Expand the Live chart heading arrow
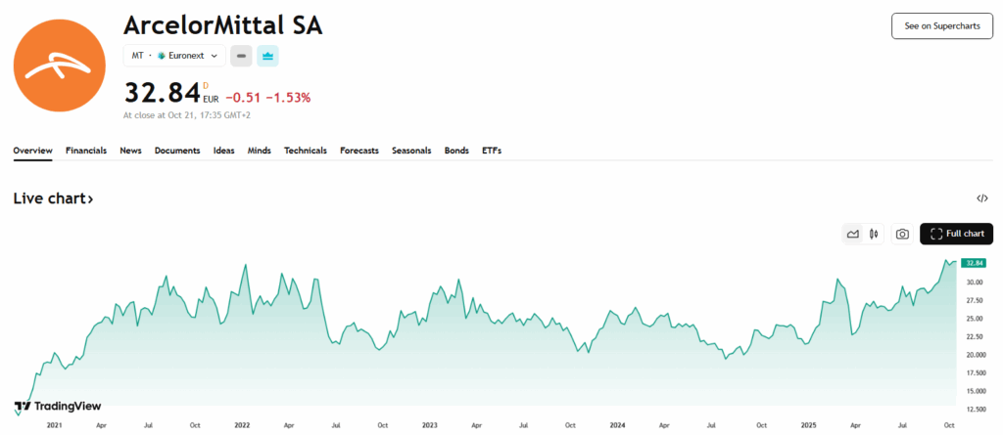This screenshot has height=435, width=1003. (x=53, y=198)
